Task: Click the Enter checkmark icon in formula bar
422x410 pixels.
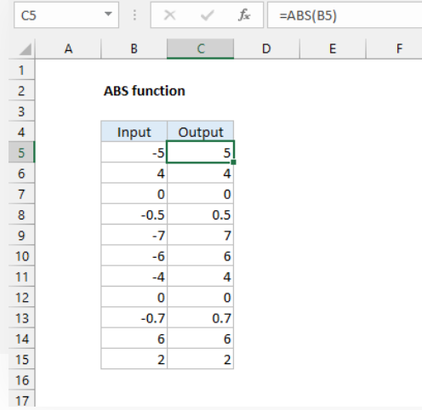Action: tap(207, 15)
